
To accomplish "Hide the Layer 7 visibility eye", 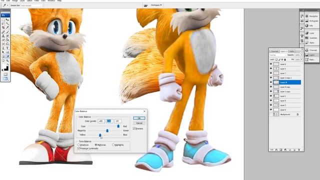I will click(271, 73).
